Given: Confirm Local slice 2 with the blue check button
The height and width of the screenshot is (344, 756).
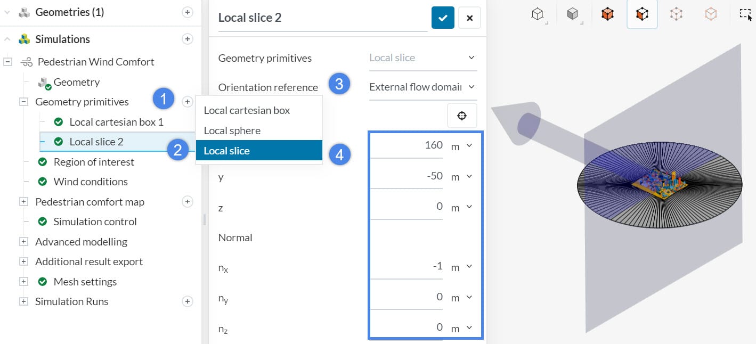Looking at the screenshot, I should (x=443, y=17).
